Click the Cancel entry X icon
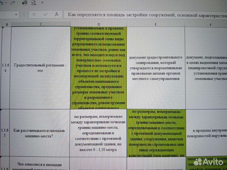227x170 pixels. point(34,14)
